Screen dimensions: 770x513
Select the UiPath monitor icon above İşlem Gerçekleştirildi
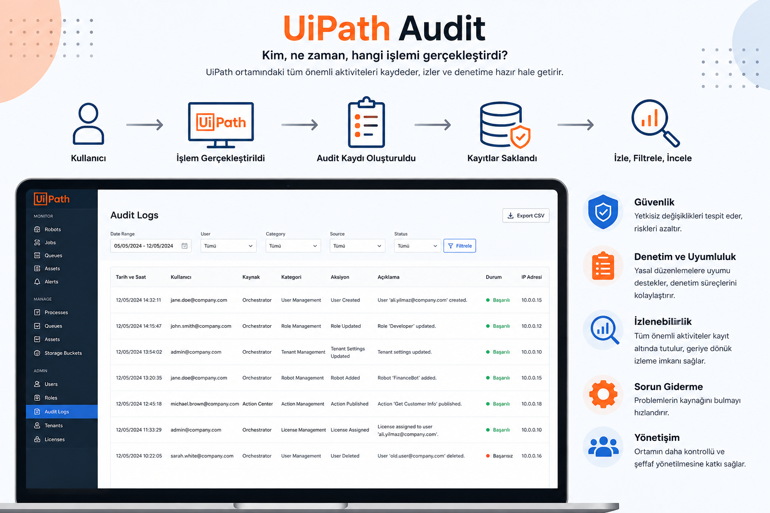pos(221,125)
